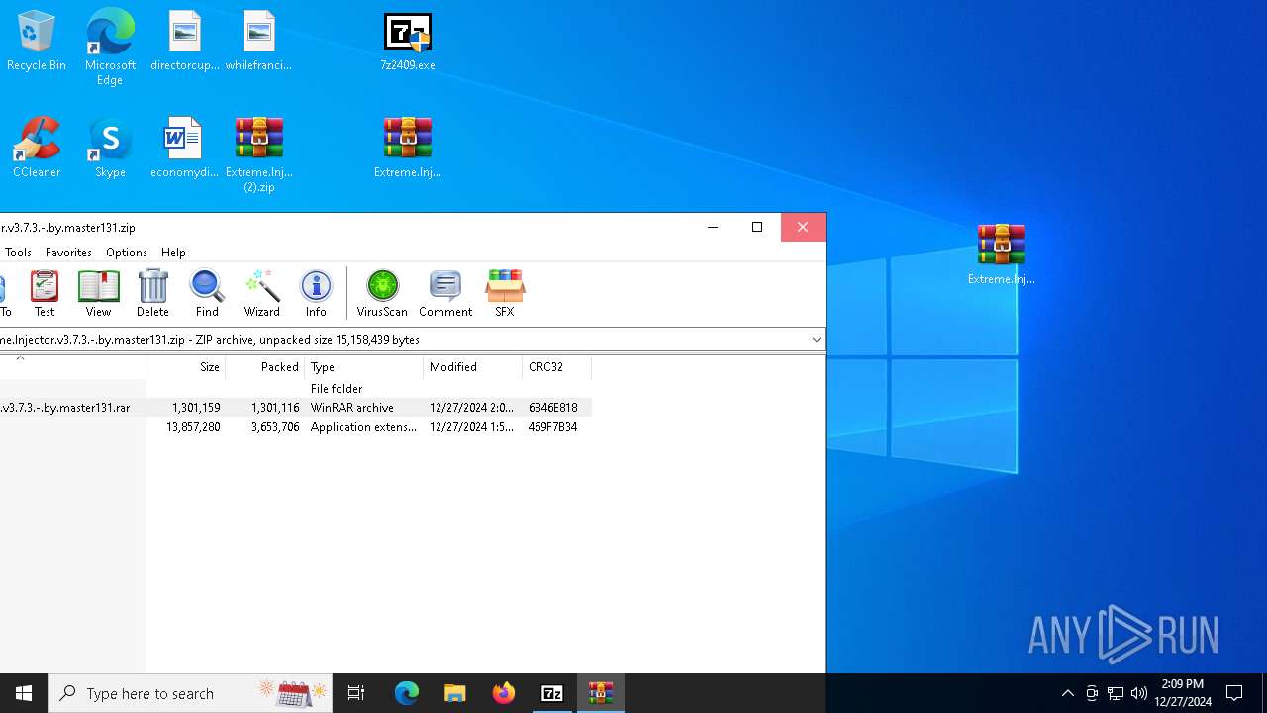Click the CRC32 value 6B46E818
The image size is (1267, 713).
(x=553, y=408)
